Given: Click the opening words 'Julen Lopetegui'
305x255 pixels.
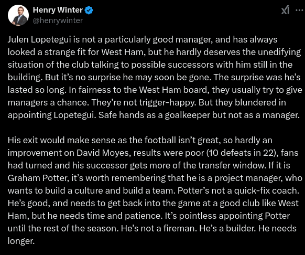Looking at the screenshot, I should point(39,40).
